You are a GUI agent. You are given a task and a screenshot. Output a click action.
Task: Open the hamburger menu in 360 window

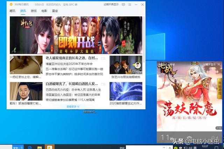[130, 5]
